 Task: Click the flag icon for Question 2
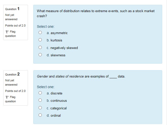click(7, 97)
